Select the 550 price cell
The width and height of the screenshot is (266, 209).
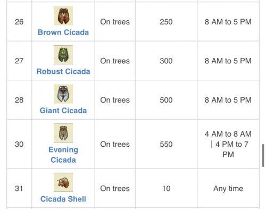coord(166,144)
